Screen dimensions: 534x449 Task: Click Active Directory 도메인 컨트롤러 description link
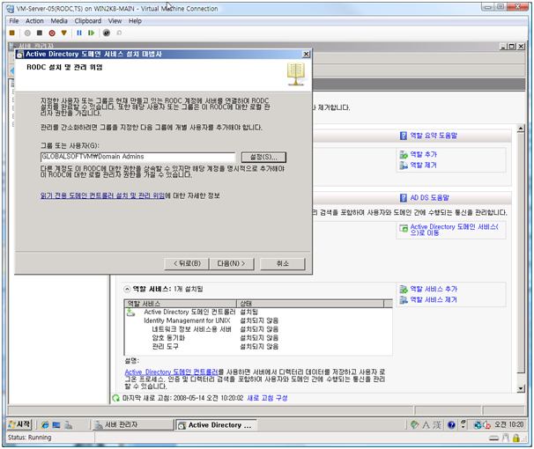(x=171, y=372)
